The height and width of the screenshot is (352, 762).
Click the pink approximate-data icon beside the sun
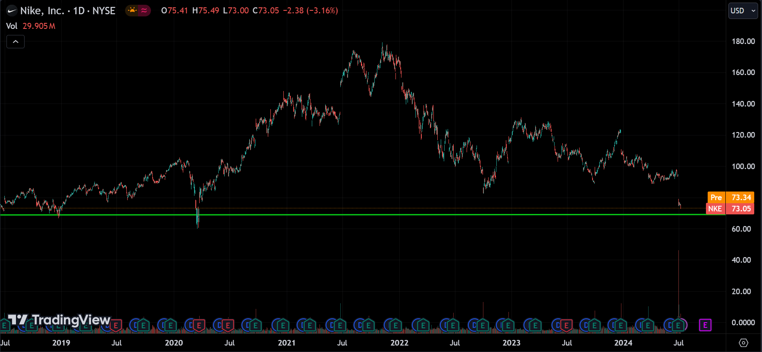click(x=144, y=10)
